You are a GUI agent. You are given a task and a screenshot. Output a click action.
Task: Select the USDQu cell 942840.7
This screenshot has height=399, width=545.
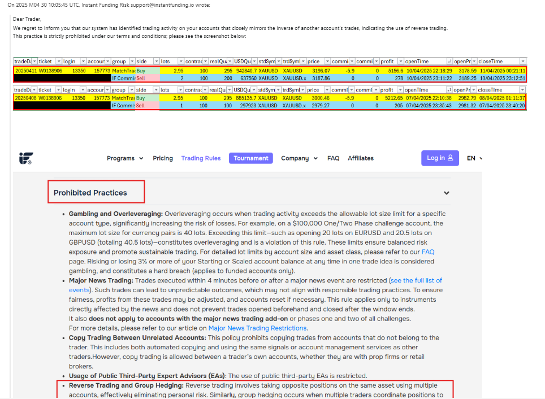point(245,71)
